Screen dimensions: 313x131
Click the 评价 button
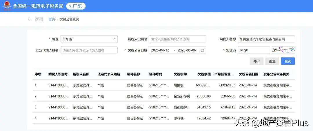coord(256,61)
